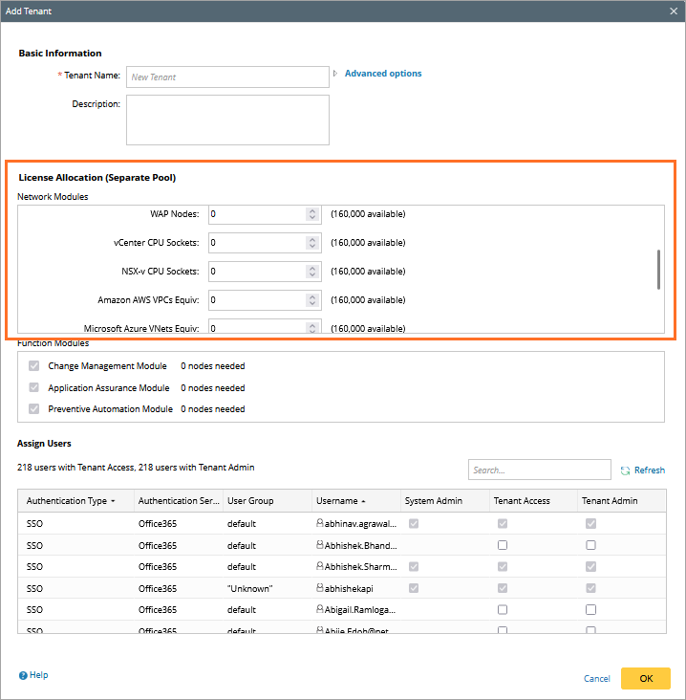Toggle Preventive Automation Module checkbox

(34, 409)
